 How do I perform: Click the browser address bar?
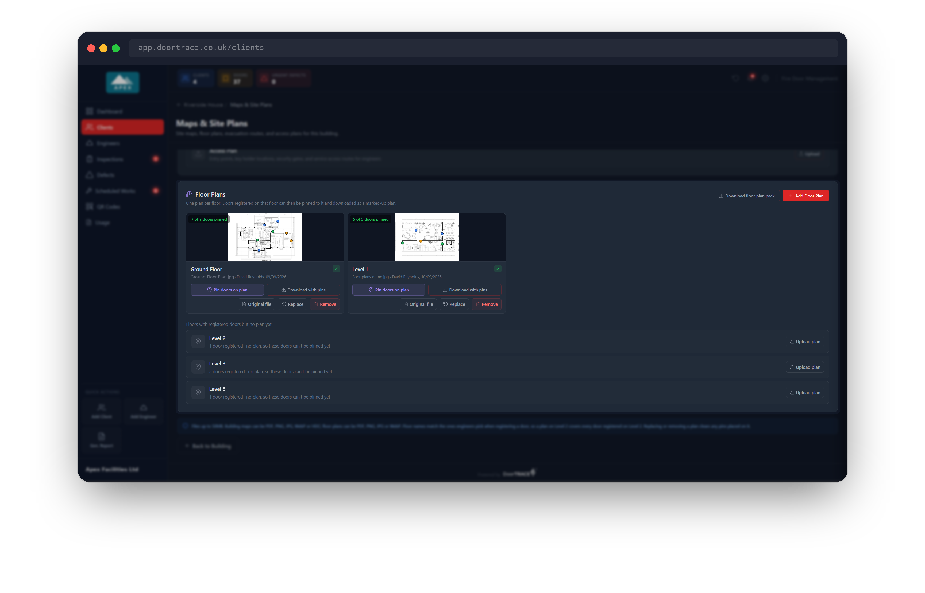[483, 48]
